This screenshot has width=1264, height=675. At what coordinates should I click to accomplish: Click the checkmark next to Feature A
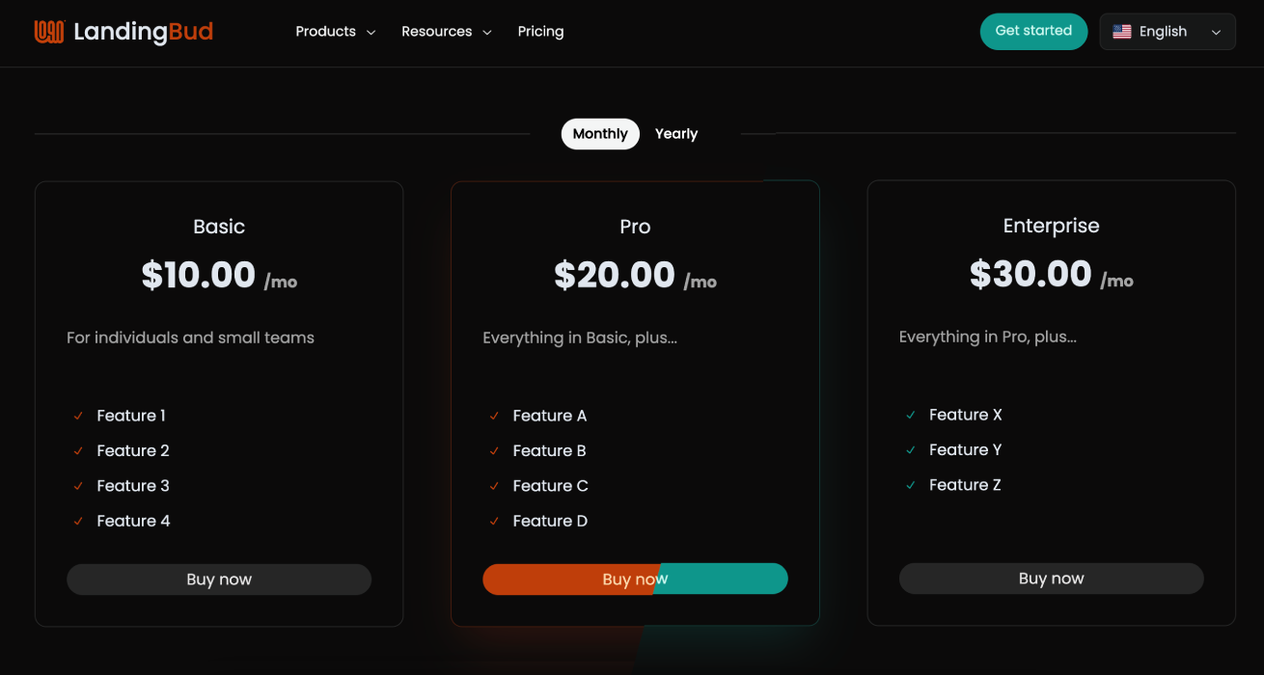click(494, 416)
